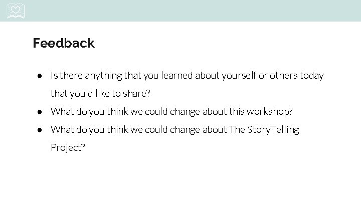This screenshot has width=361, height=203.
Task: Click the word 'today' in the first bullet
Action: [311, 76]
